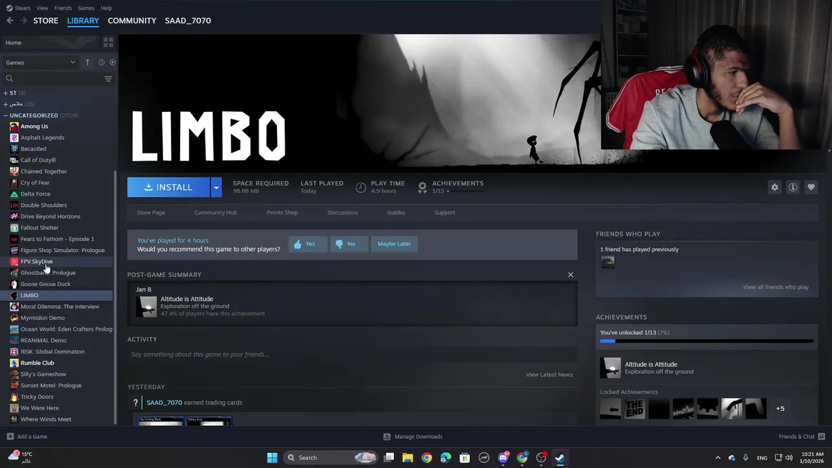Click the library search field
This screenshot has width=832, height=468.
[x=53, y=79]
